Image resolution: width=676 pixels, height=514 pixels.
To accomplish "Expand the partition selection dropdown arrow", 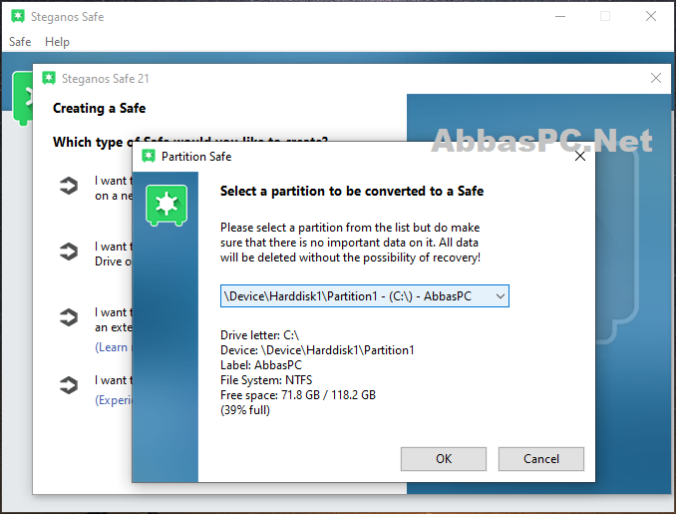I will (x=501, y=296).
